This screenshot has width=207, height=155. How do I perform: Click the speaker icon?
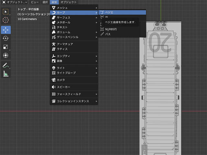tap(54, 87)
